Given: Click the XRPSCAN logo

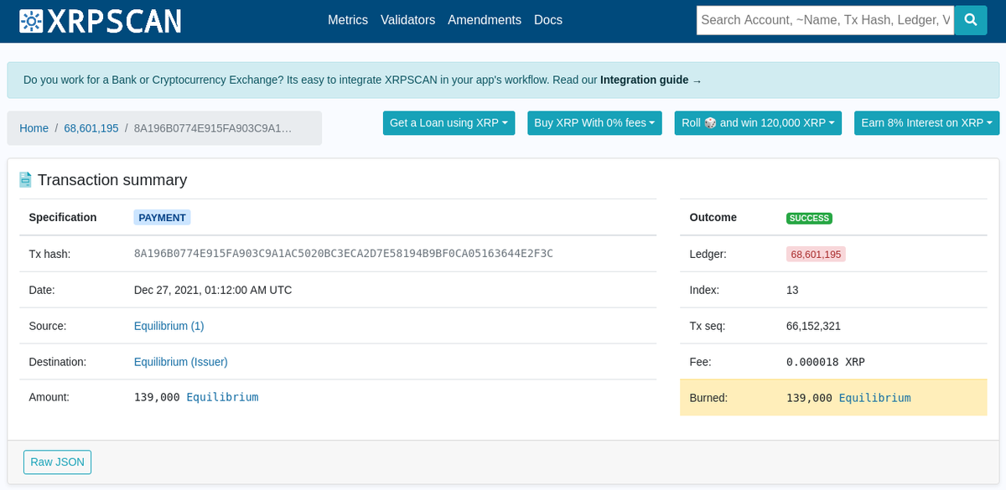Looking at the screenshot, I should (x=100, y=20).
